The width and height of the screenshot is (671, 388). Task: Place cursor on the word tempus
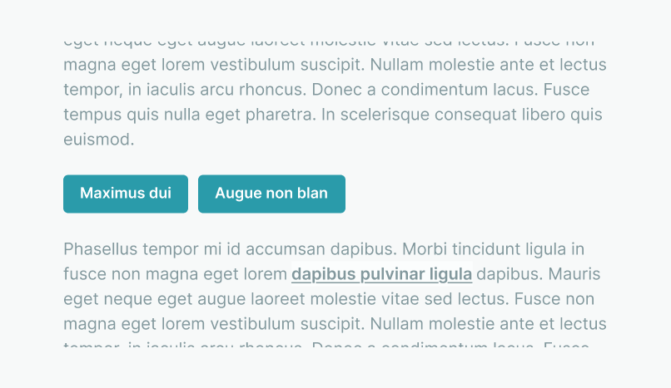(90, 115)
